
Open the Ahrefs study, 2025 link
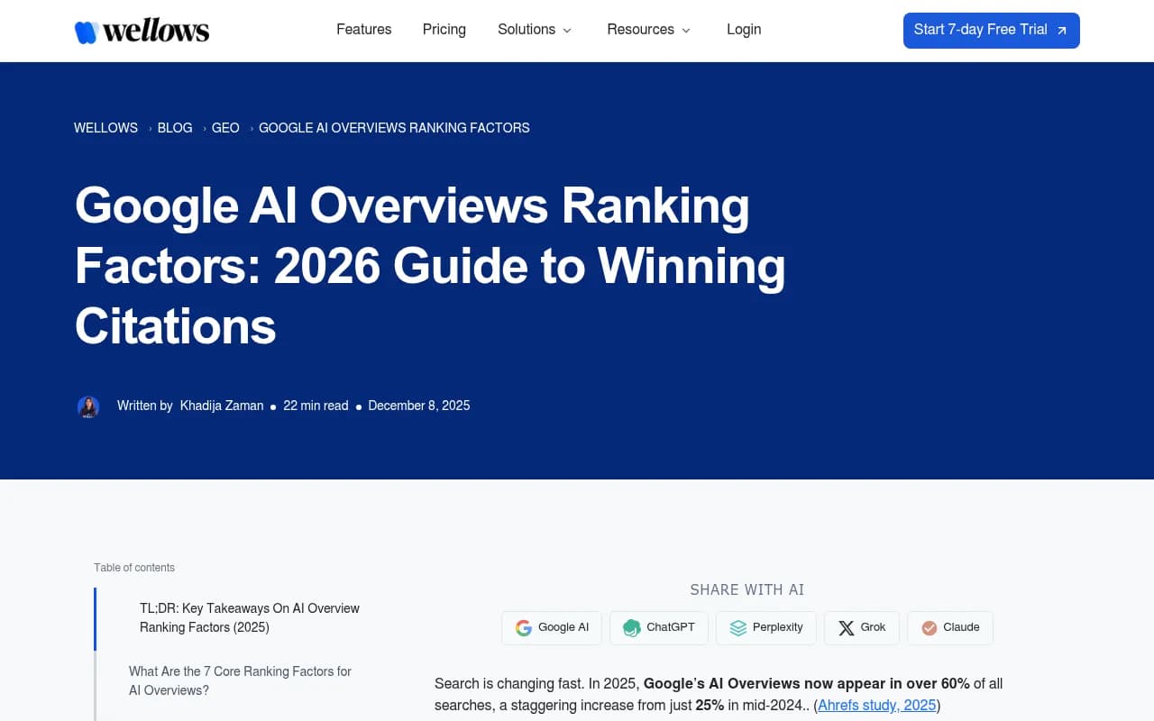(877, 706)
